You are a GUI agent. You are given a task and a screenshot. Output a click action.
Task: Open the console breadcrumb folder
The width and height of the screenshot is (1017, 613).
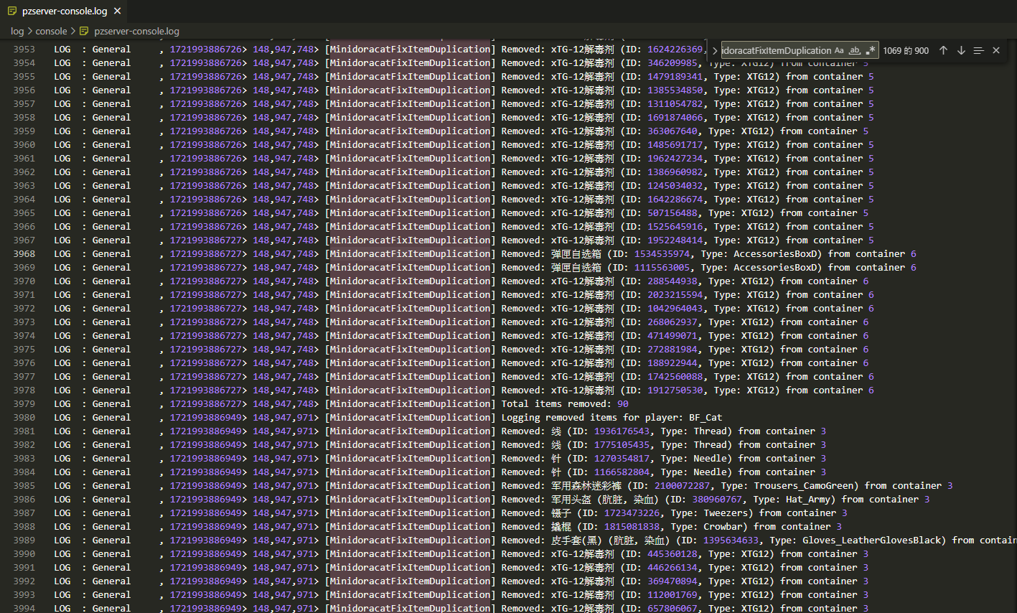tap(51, 31)
